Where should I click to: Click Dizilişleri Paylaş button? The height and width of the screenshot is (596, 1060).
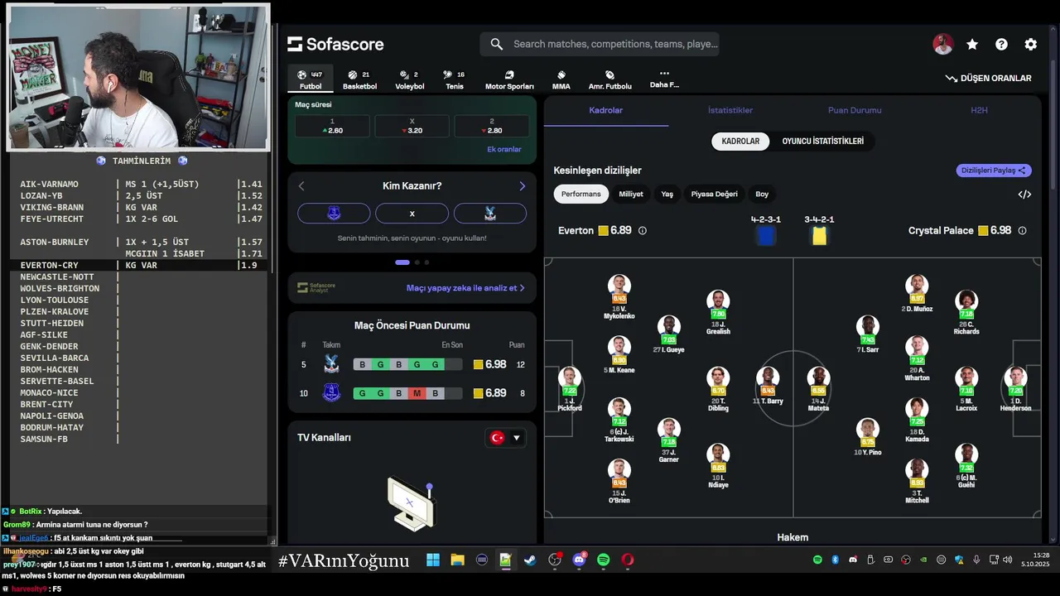coord(994,171)
